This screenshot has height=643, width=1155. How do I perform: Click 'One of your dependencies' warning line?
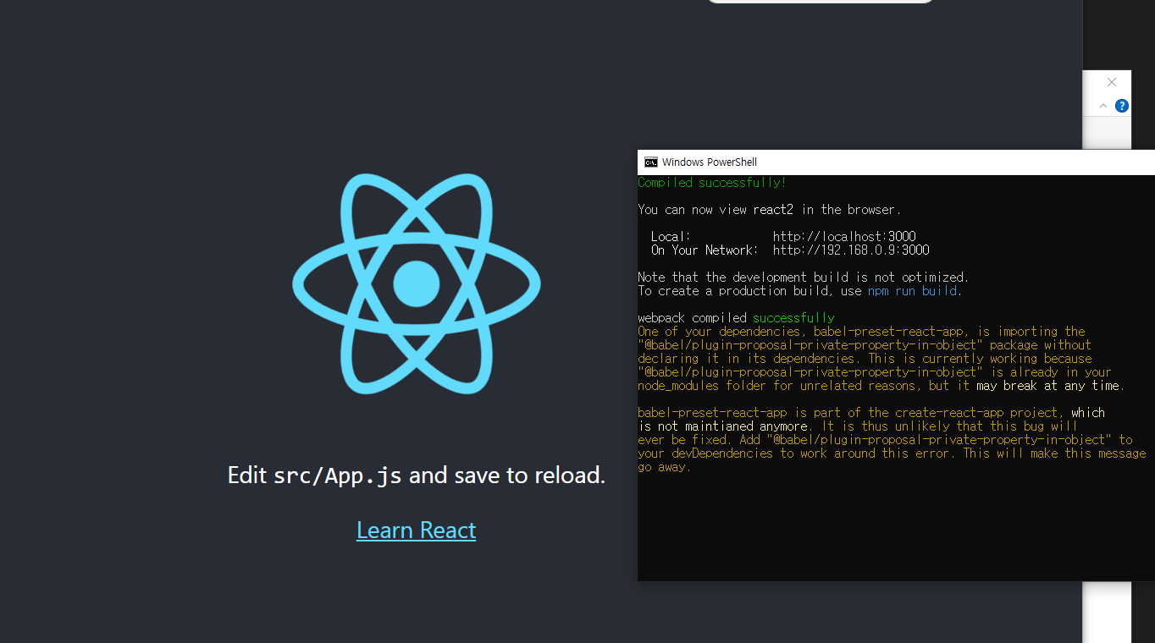tap(861, 332)
